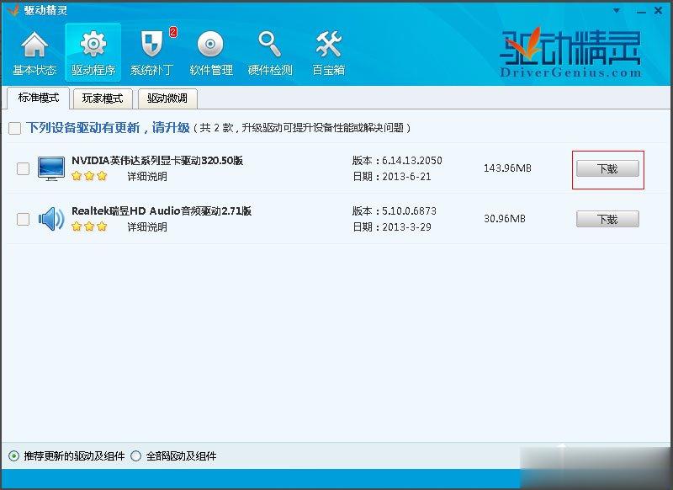Image resolution: width=673 pixels, height=490 pixels.
Task: Click the date 2013-3-29 text
Action: click(x=406, y=226)
